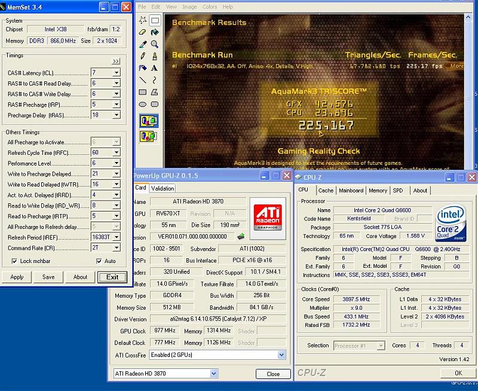Click the MemSet title bar icon
The width and height of the screenshot is (478, 391).
3,7
